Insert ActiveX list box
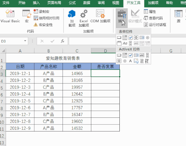Image resolution: width=186 pixels, height=146 pixels. 136,55
